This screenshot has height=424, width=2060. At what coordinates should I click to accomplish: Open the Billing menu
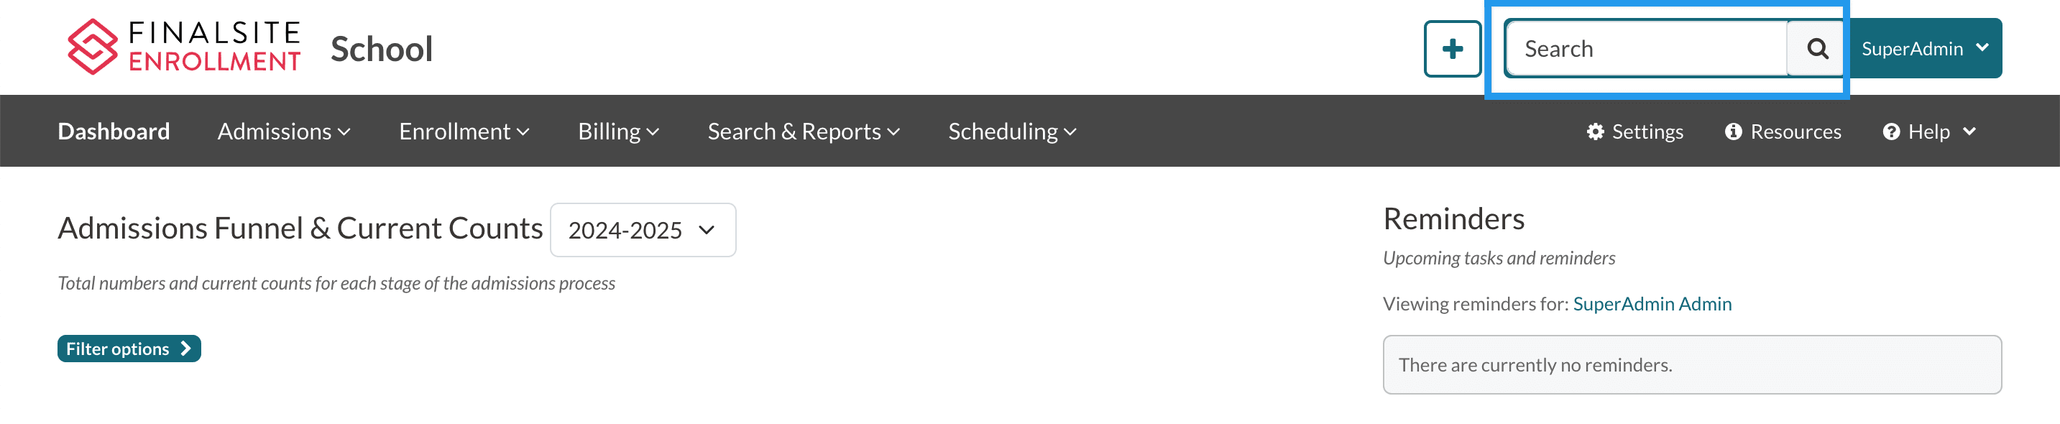pos(618,132)
